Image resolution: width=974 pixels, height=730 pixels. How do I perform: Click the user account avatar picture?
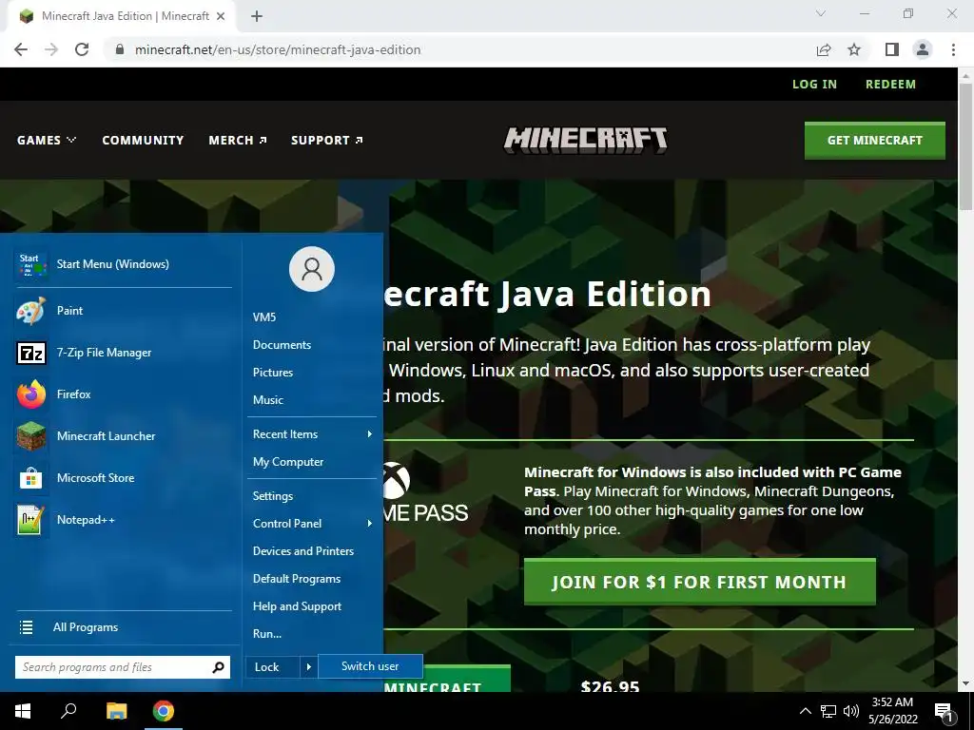pyautogui.click(x=312, y=269)
